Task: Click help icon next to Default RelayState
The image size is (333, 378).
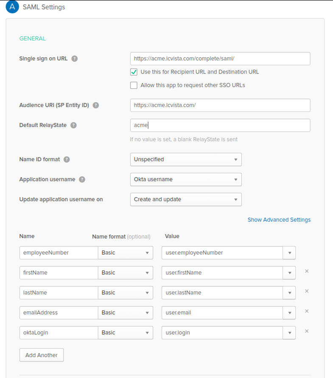Action: coord(74,125)
